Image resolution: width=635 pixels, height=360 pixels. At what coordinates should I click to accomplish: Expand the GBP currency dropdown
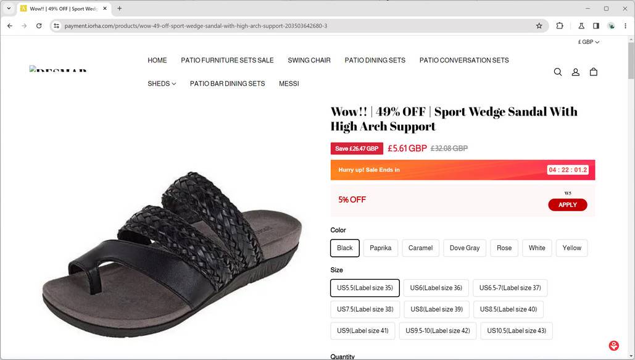[589, 42]
